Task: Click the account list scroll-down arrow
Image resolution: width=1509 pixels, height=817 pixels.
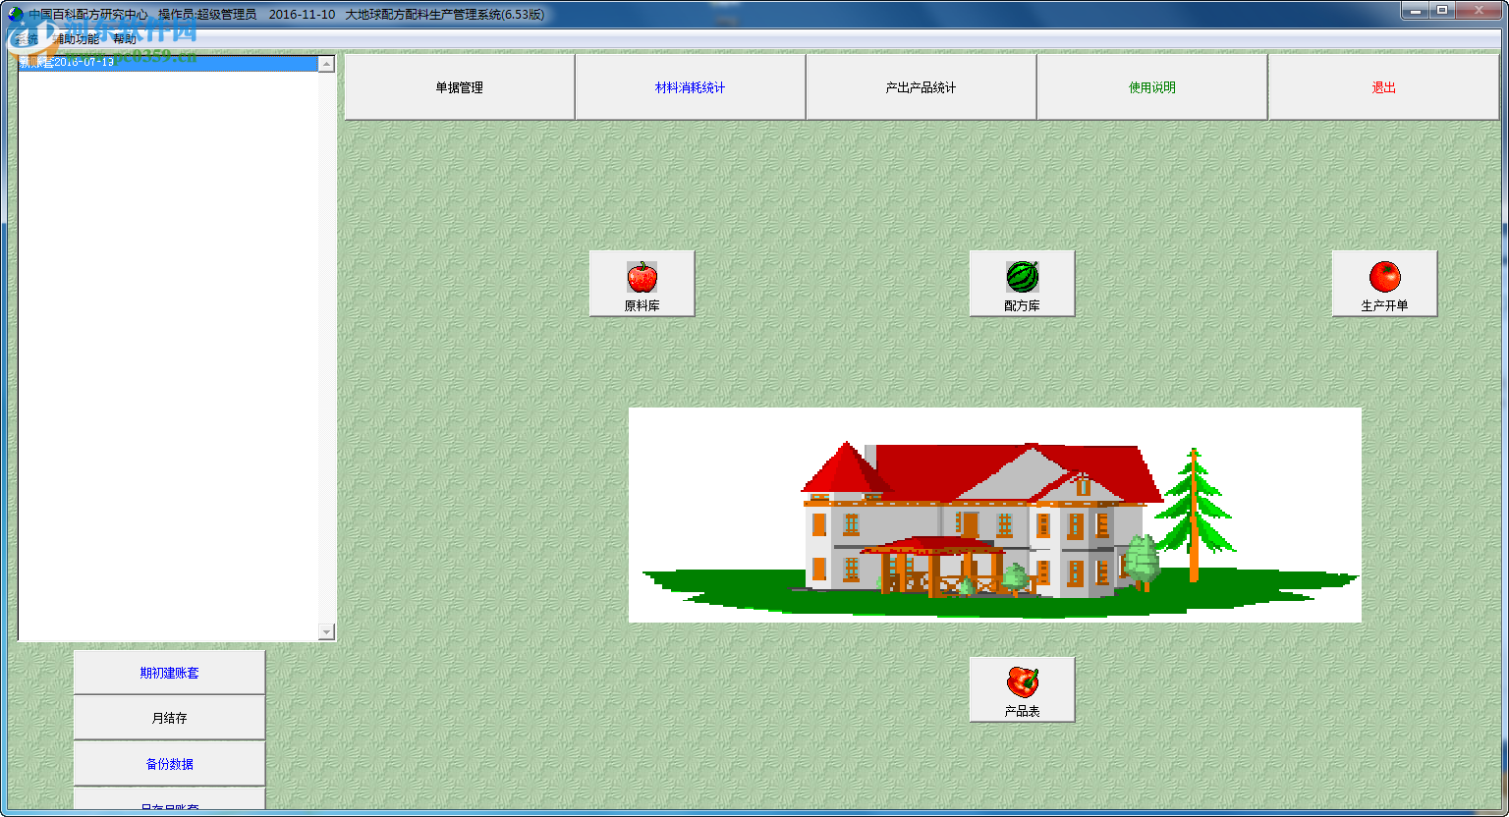Action: point(327,632)
